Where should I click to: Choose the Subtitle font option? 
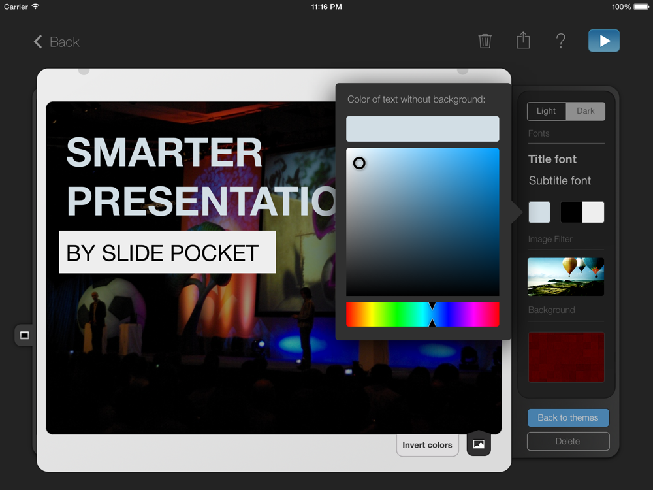point(560,180)
